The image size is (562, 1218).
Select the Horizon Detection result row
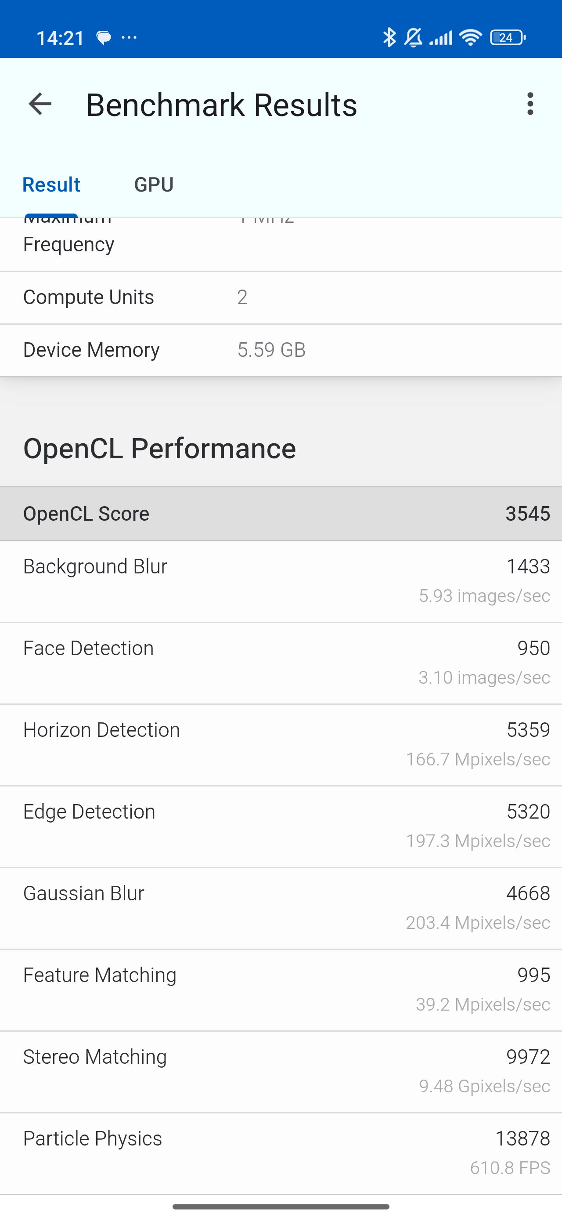(281, 745)
